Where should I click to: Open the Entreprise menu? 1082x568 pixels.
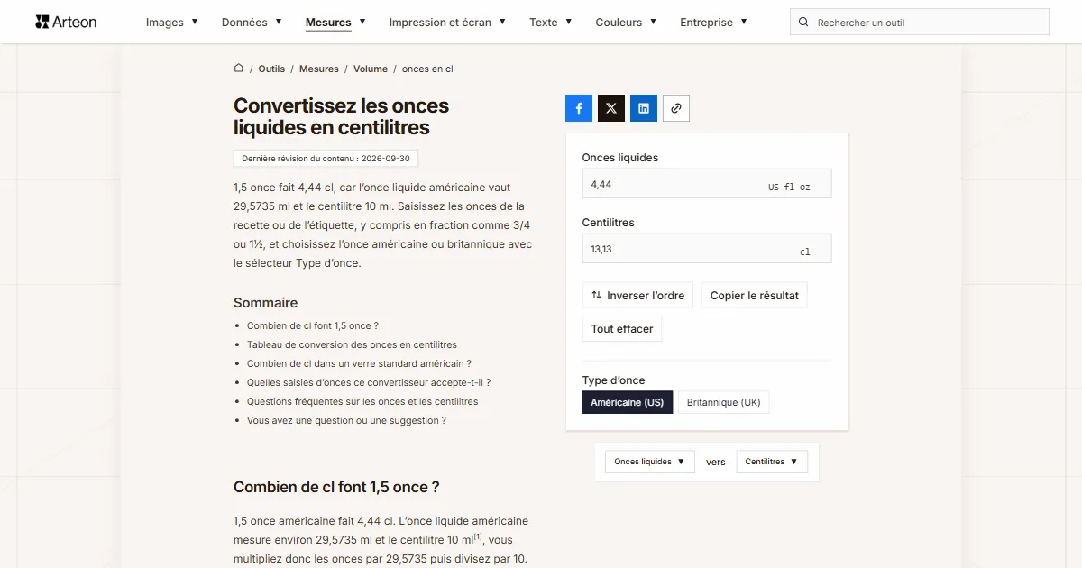click(713, 23)
